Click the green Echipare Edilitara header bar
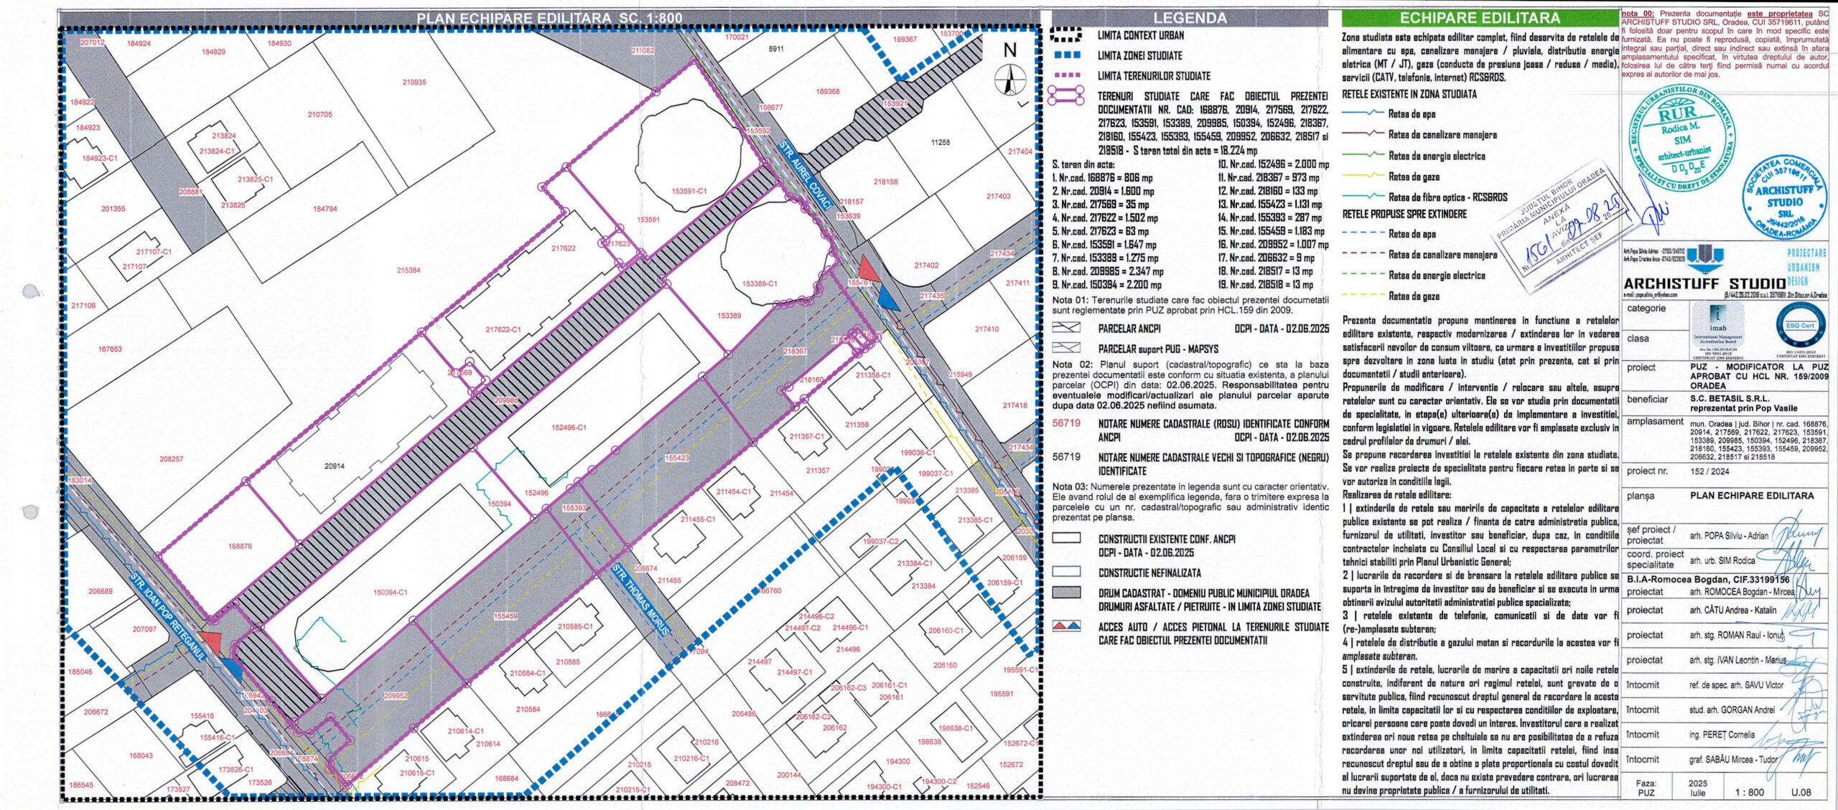 pos(1479,19)
